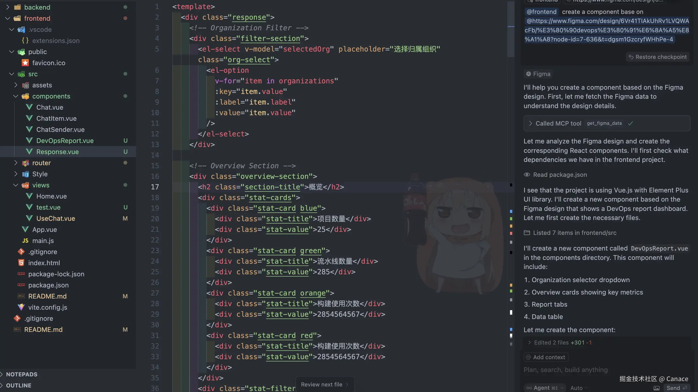698x392 pixels.
Task: Click the Vite icon for vite.config.js
Action: (21, 307)
